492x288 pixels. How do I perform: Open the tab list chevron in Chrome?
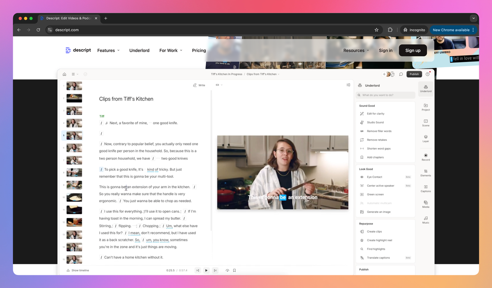pyautogui.click(x=474, y=18)
